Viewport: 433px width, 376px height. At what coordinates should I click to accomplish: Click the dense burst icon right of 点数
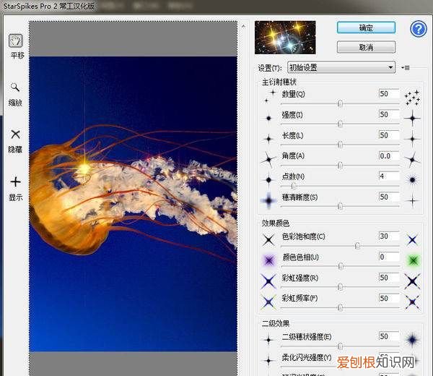coord(413,179)
